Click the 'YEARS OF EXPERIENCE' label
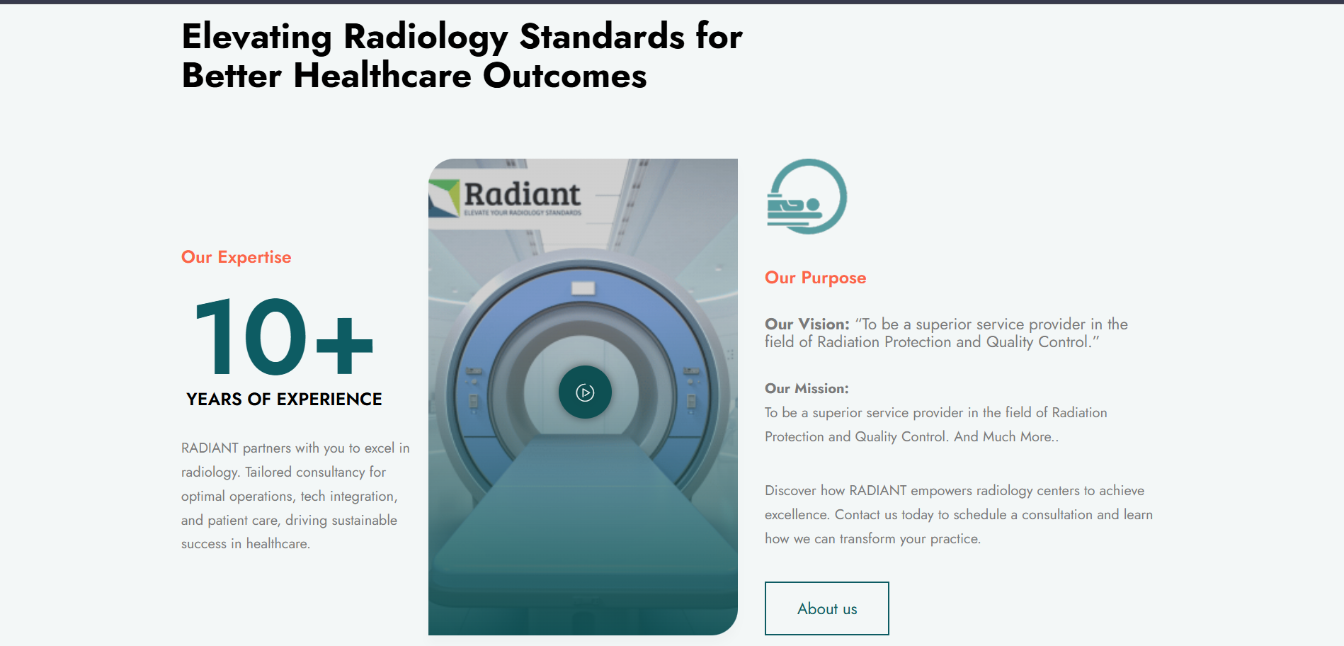Screen dimensions: 1344x646 (284, 399)
